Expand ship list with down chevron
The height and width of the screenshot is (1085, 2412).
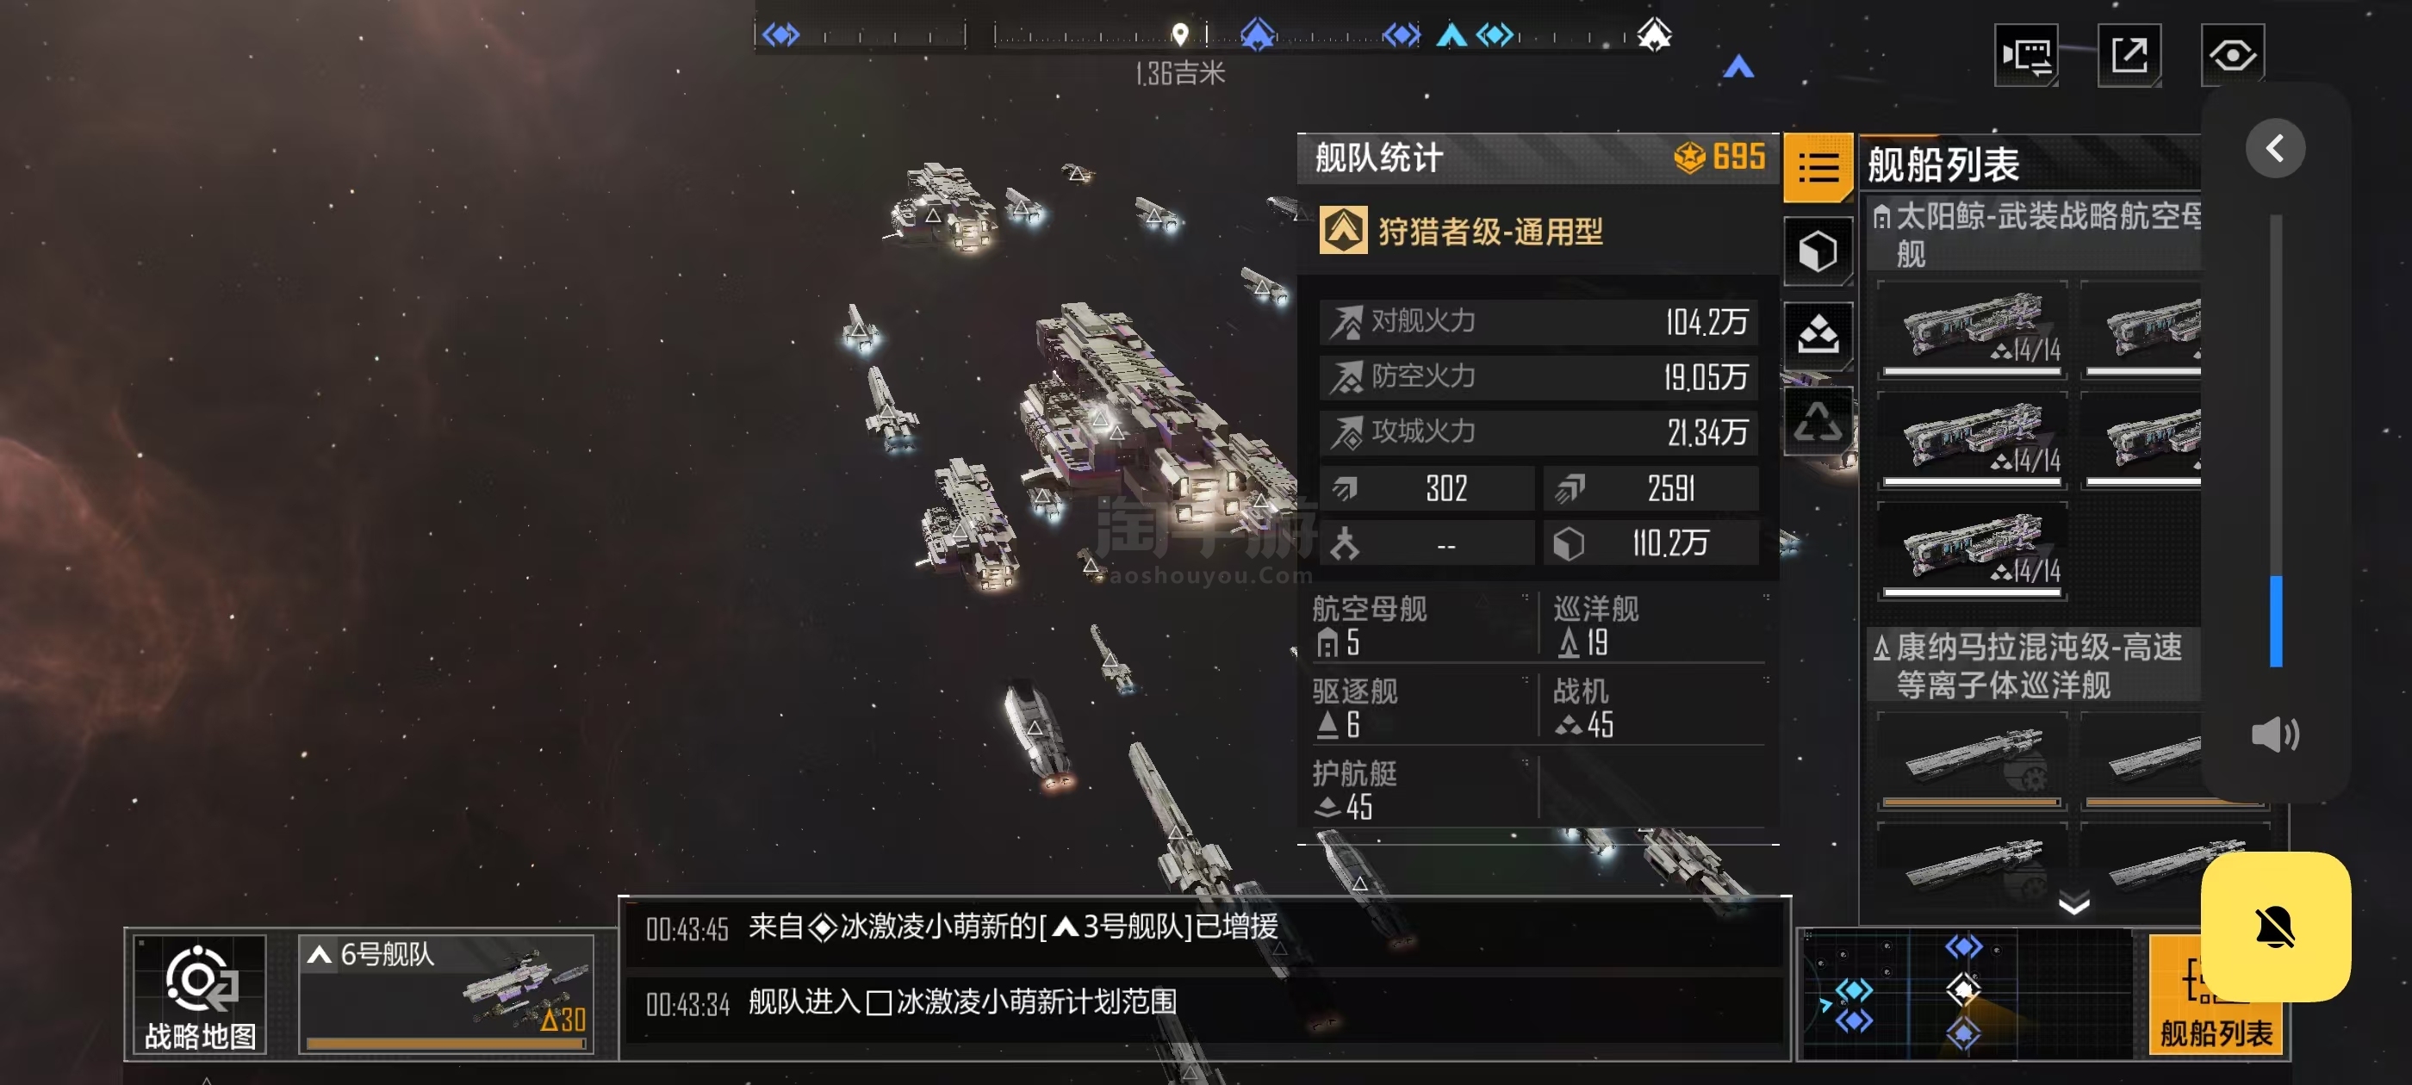tap(2074, 903)
